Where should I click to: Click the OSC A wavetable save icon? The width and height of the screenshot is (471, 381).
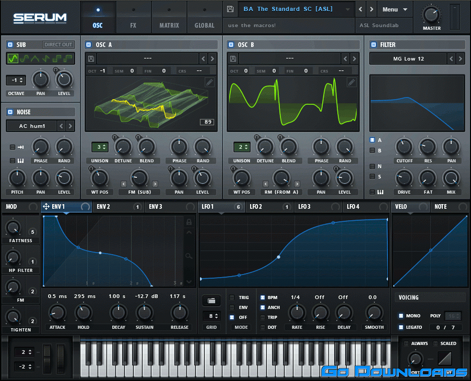click(91, 58)
